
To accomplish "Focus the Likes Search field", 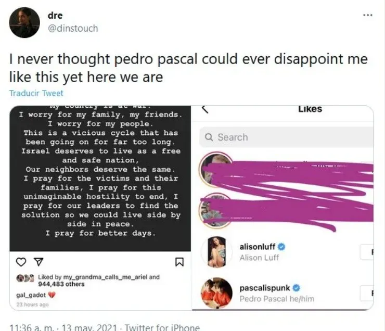I will [286, 137].
